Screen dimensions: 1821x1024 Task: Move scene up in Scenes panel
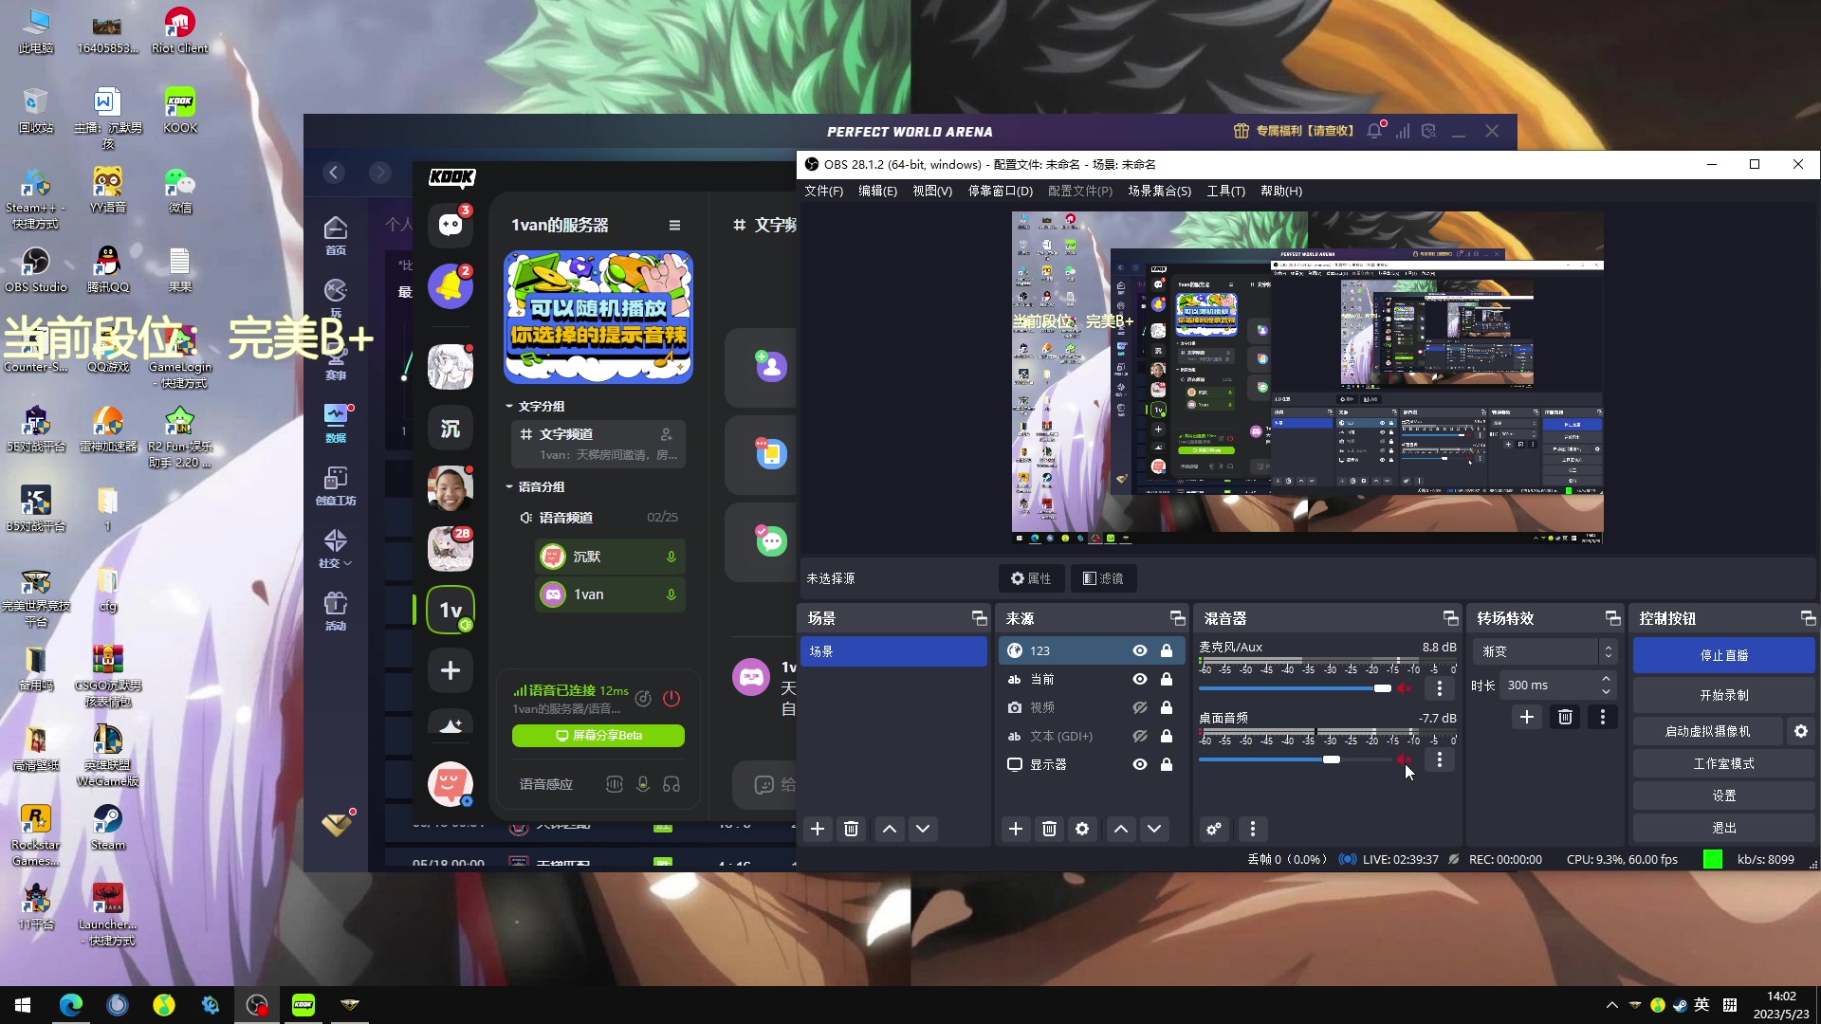pyautogui.click(x=890, y=829)
